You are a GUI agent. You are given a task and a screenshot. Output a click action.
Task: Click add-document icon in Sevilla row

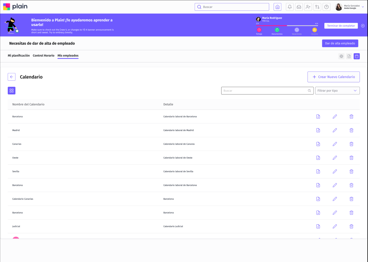point(318,172)
